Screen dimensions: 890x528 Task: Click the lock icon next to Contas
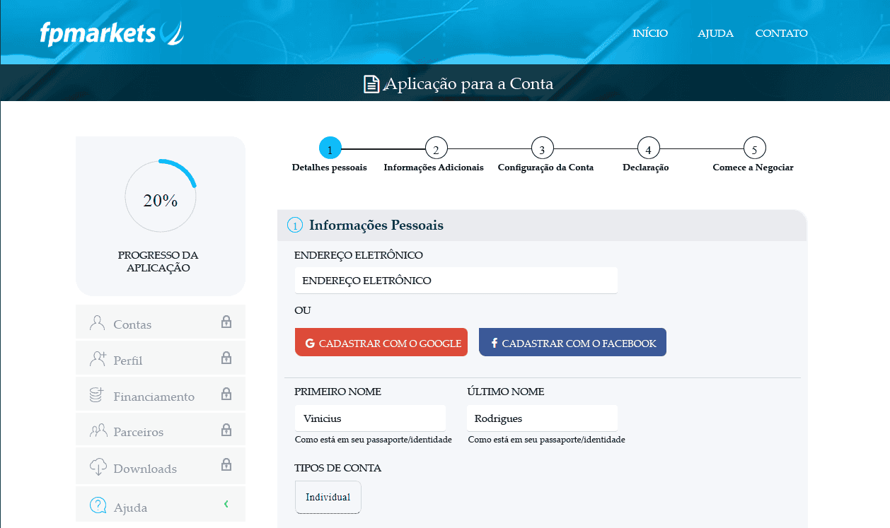click(226, 321)
